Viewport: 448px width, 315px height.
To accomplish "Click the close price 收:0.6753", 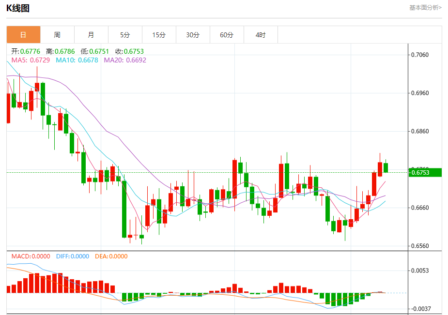I will 129,51.
